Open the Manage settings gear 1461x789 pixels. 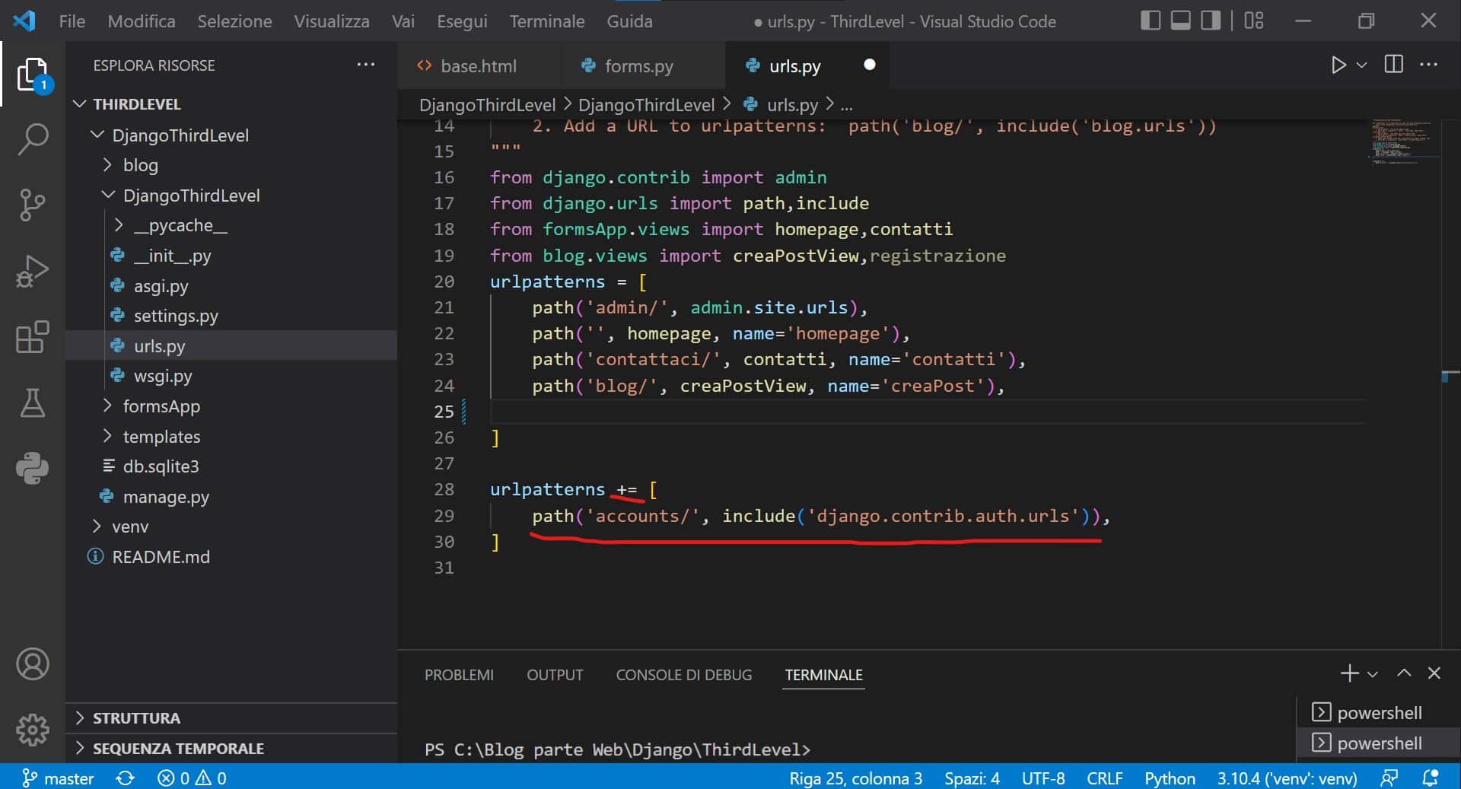[x=32, y=730]
